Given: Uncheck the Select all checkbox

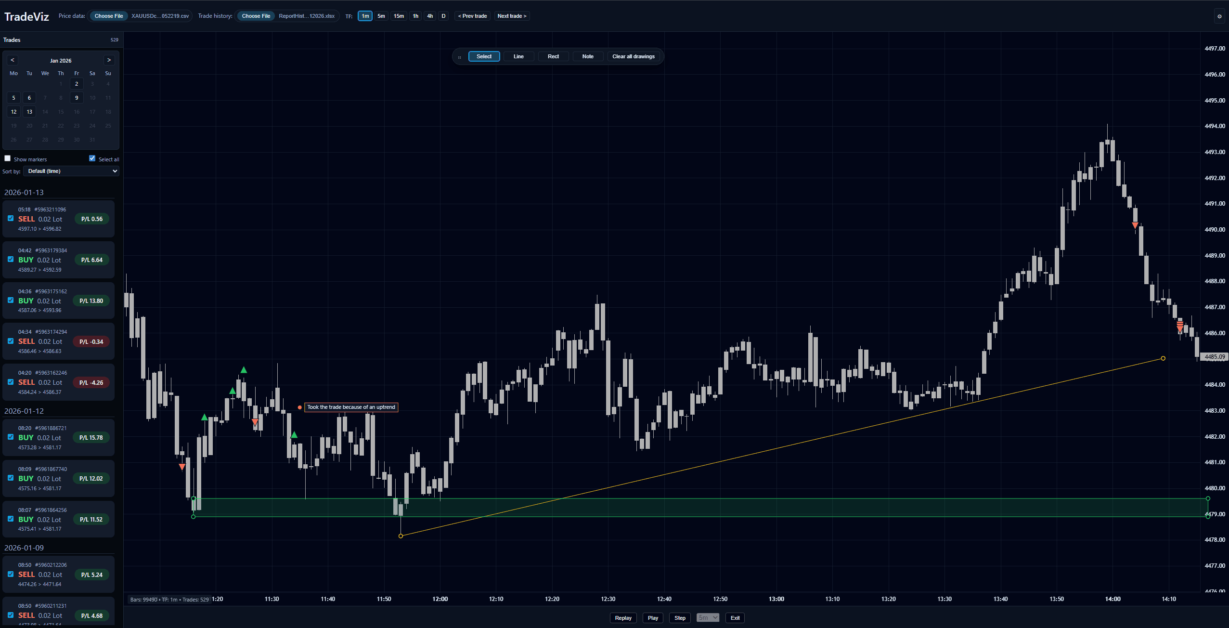Looking at the screenshot, I should pos(92,158).
